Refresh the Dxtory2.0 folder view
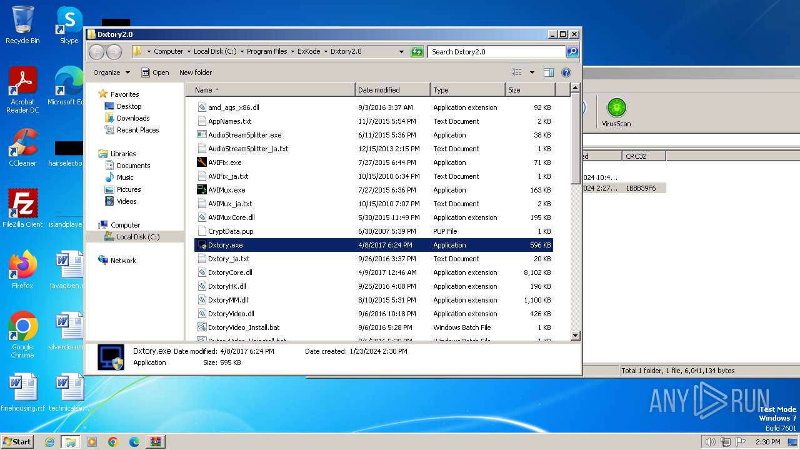Screen dimensions: 800x450 417,52
